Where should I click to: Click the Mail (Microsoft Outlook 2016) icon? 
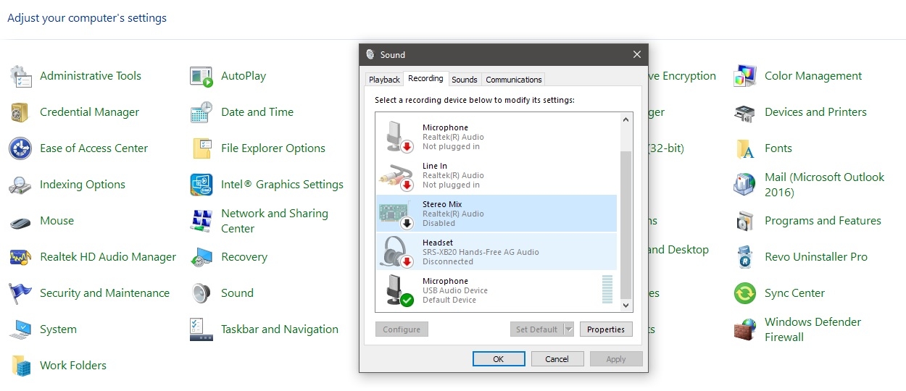click(745, 185)
